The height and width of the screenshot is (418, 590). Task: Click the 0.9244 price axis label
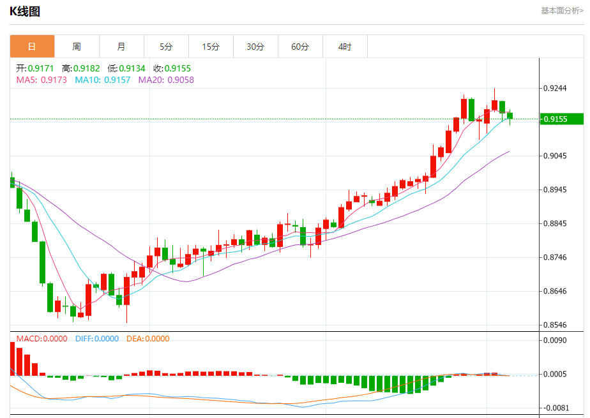point(555,88)
